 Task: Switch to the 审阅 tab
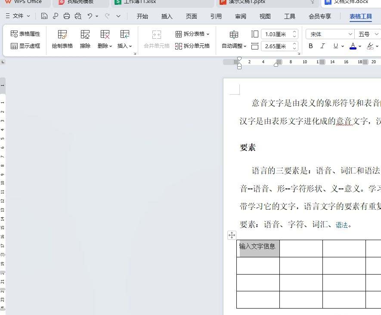click(241, 16)
